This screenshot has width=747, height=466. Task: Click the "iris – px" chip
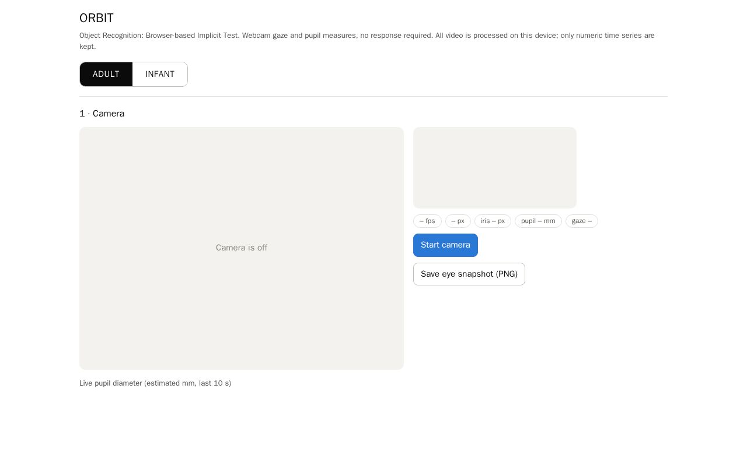[x=493, y=221]
